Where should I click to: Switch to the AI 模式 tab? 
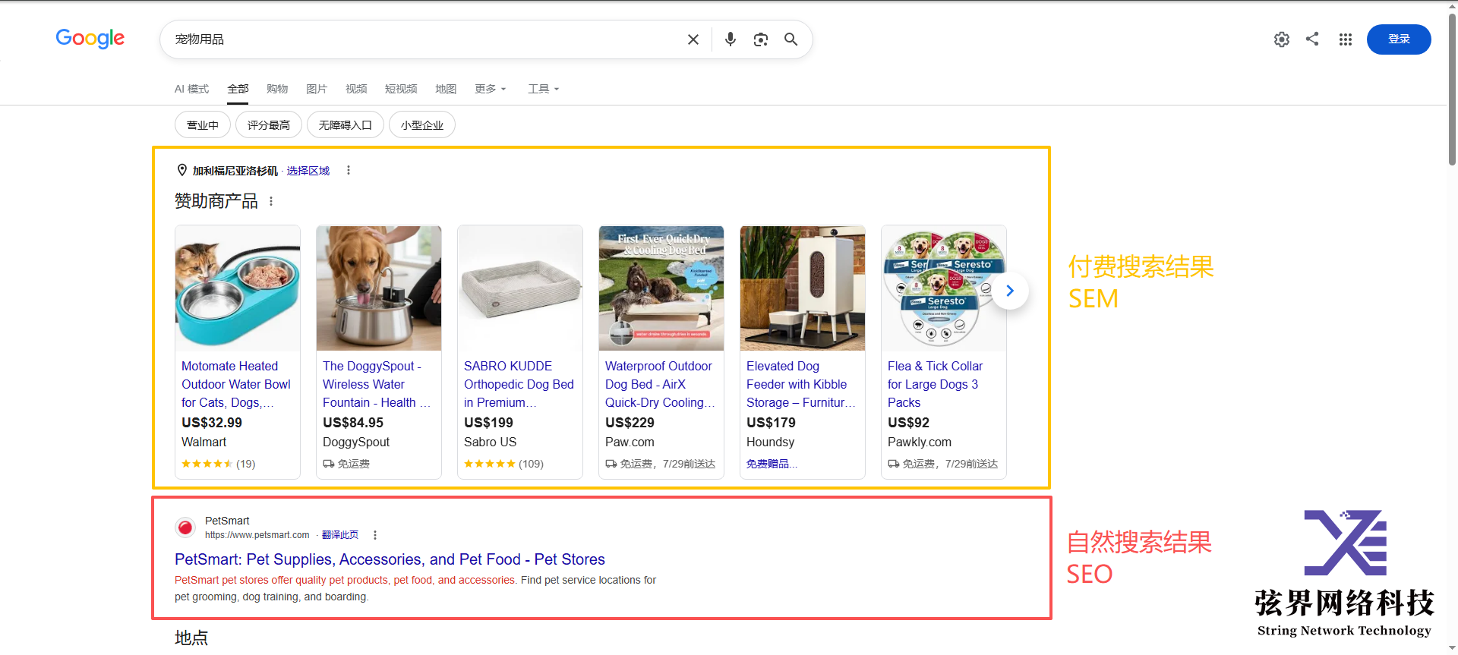[191, 89]
